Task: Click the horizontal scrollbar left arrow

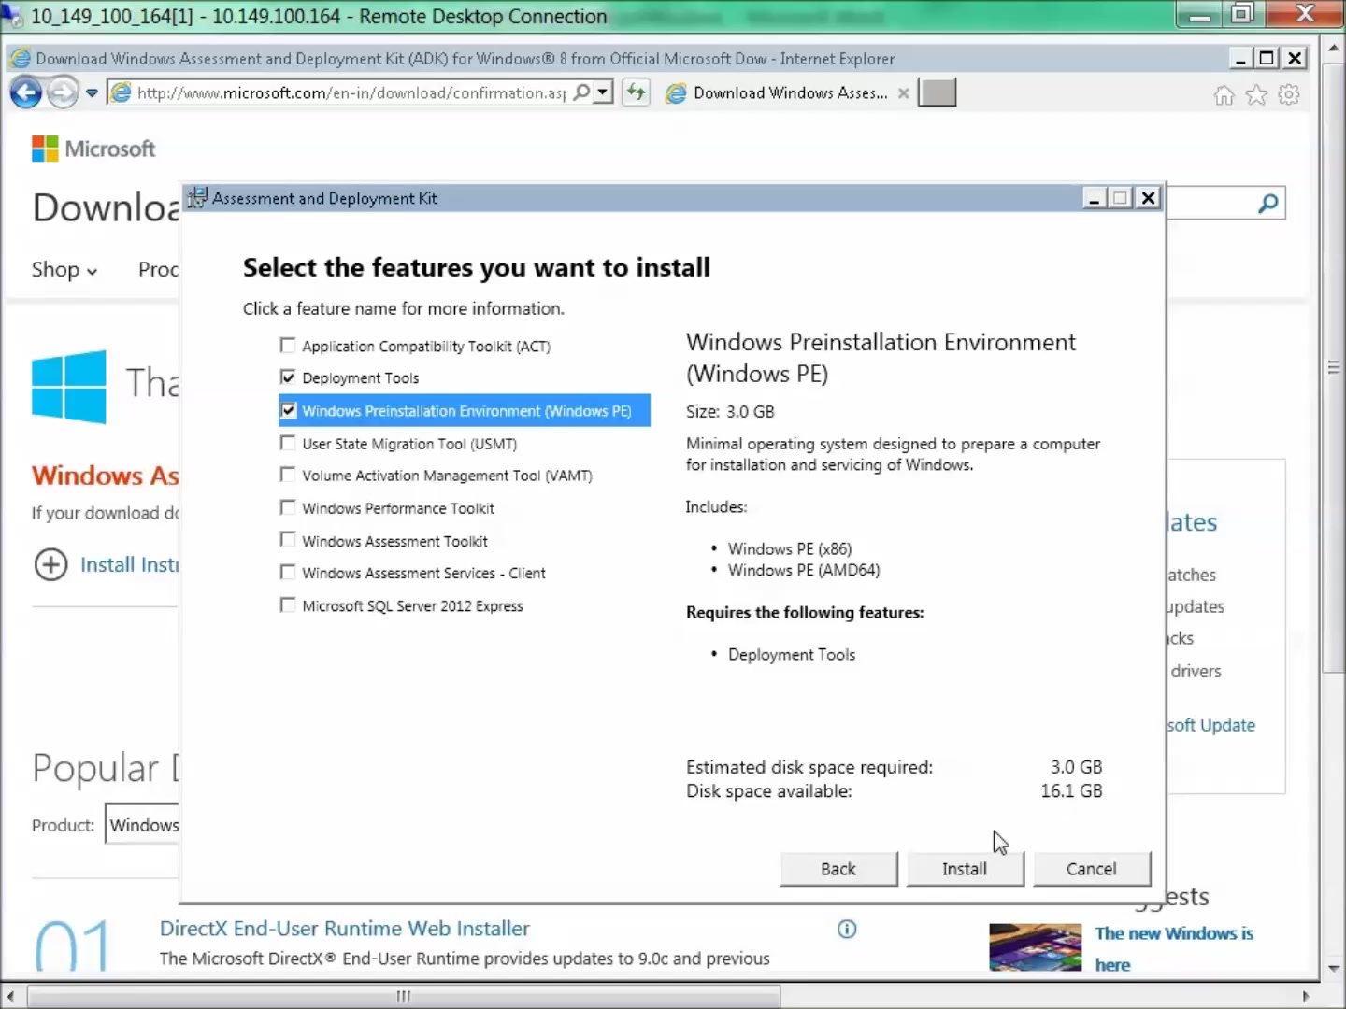Action: pyautogui.click(x=9, y=996)
